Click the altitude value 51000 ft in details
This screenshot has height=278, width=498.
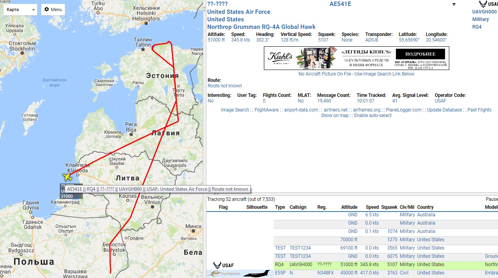[216, 40]
